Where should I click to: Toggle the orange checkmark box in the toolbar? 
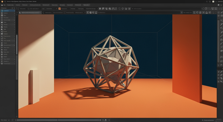pos(60,9)
